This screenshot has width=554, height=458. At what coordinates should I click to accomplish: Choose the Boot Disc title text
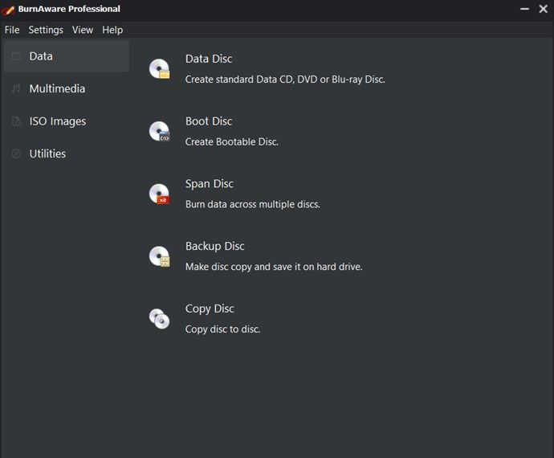click(x=209, y=121)
